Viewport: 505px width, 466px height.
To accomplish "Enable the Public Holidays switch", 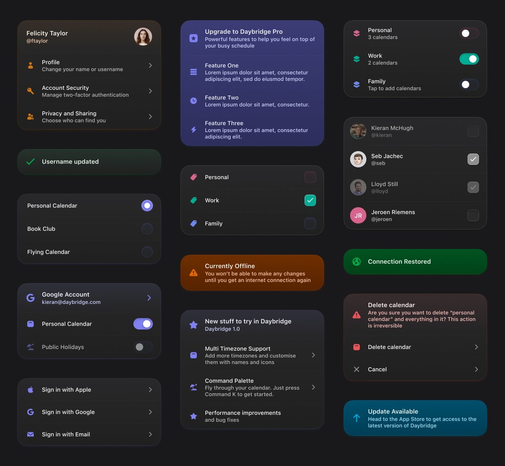I will click(143, 347).
